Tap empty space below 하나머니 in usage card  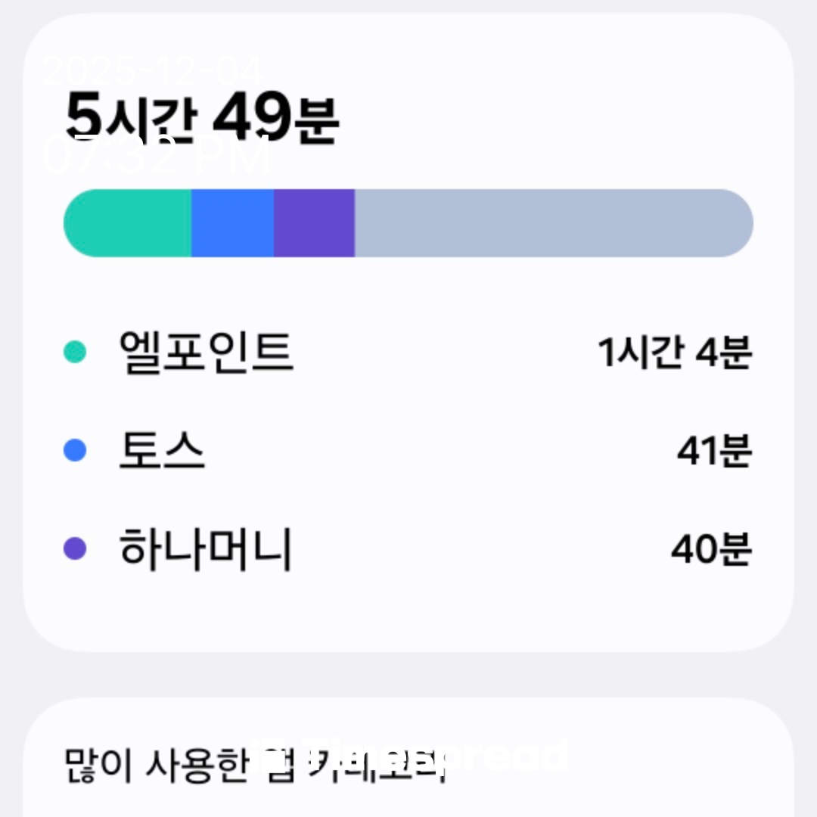(x=408, y=613)
